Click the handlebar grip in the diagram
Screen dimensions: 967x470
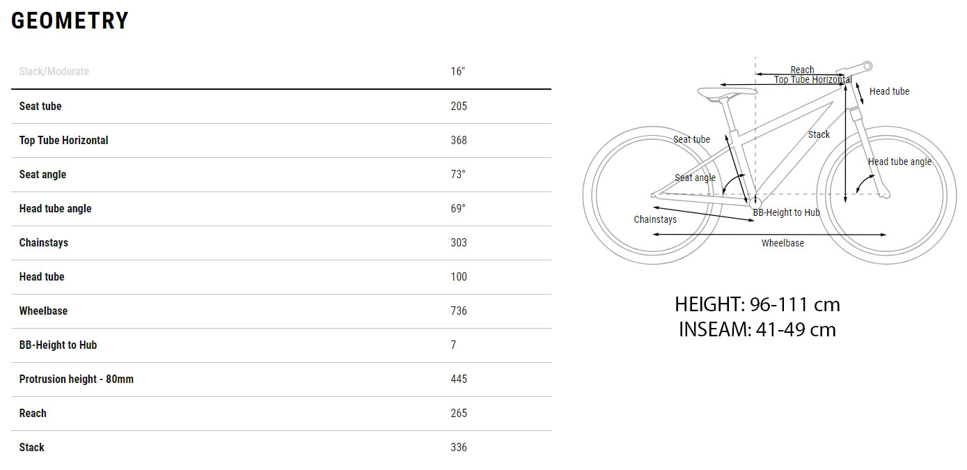click(867, 66)
